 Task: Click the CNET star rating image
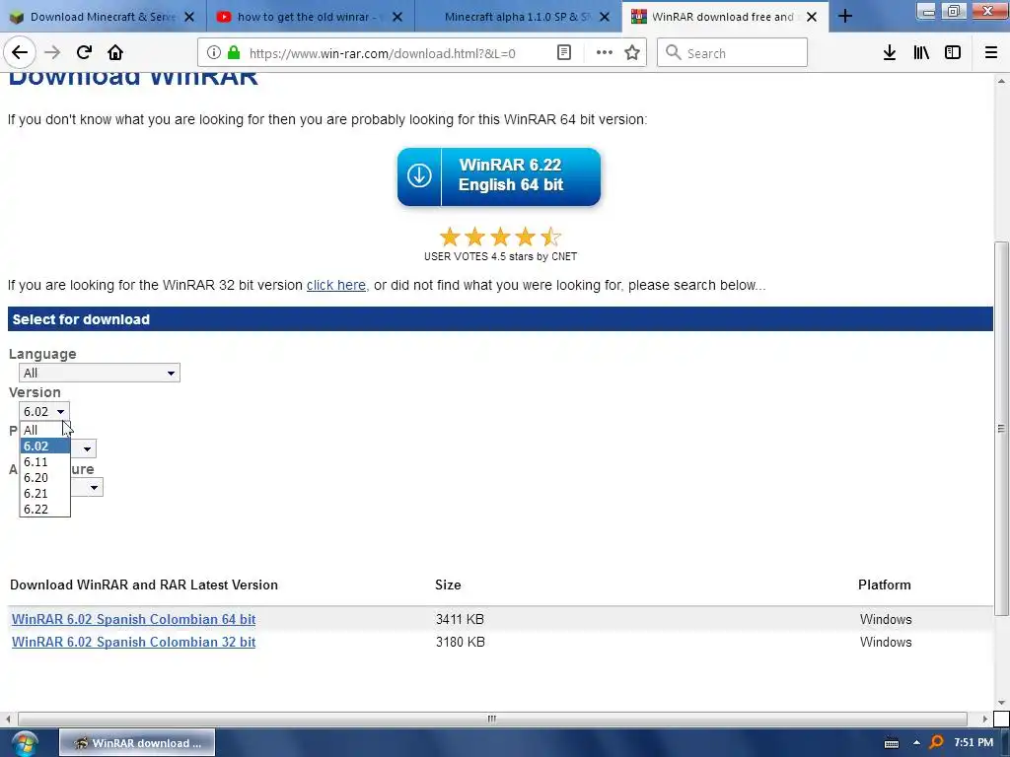[x=500, y=237]
